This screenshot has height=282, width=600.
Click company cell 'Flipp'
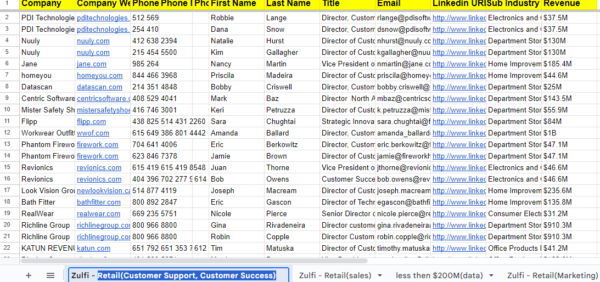pos(47,121)
